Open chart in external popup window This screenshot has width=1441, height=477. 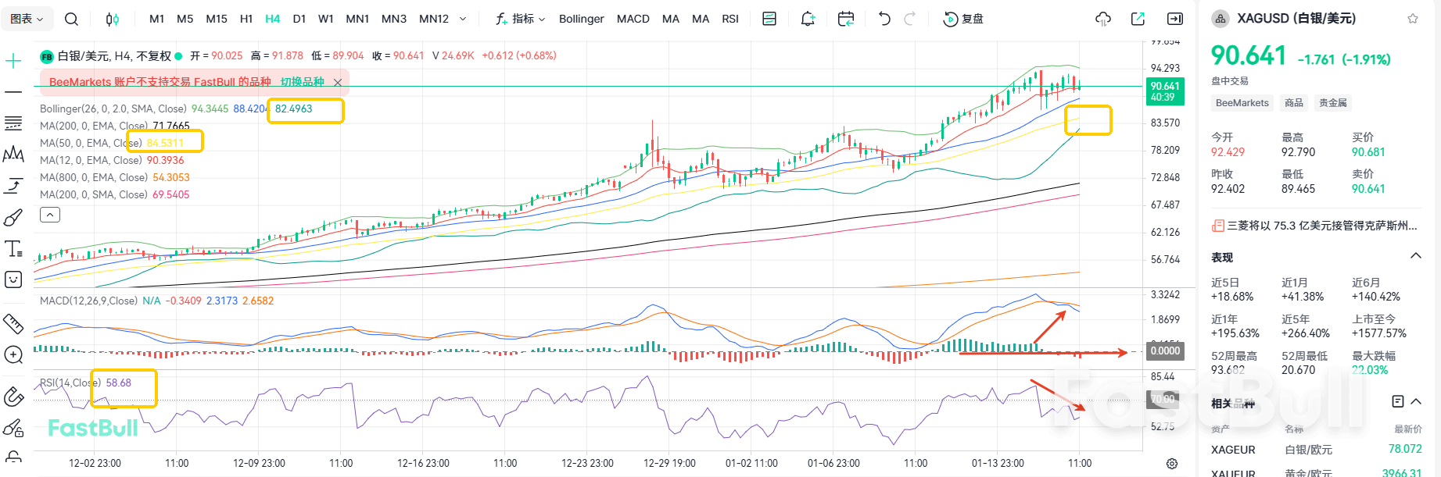tap(1138, 19)
